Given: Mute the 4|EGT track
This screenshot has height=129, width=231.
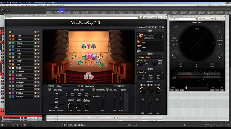Looking at the screenshot, I should pyautogui.click(x=38, y=46).
